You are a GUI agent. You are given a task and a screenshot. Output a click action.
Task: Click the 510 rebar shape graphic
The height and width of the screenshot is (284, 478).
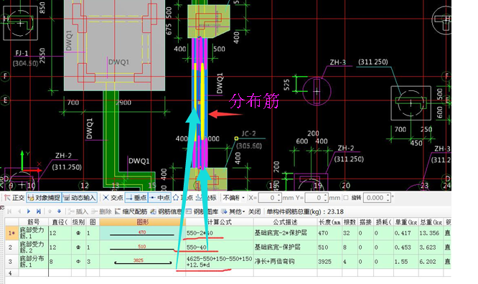point(142,247)
